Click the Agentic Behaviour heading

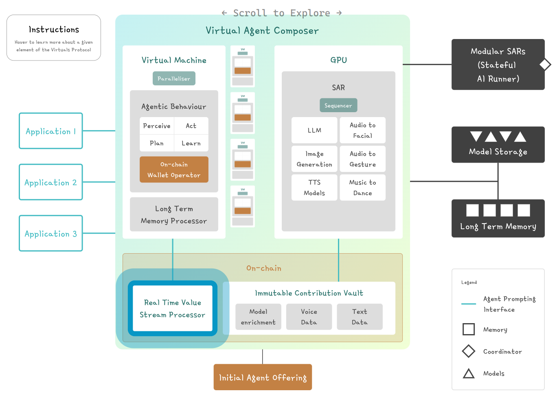[174, 106]
